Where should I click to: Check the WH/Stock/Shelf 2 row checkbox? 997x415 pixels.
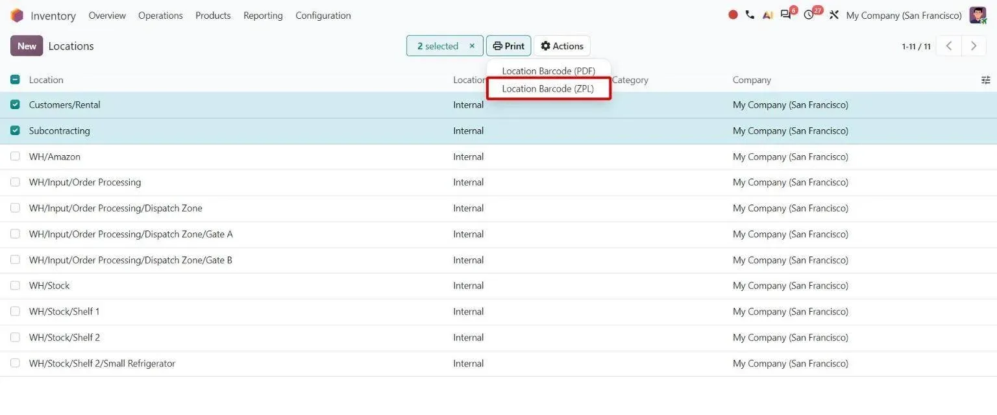(15, 338)
